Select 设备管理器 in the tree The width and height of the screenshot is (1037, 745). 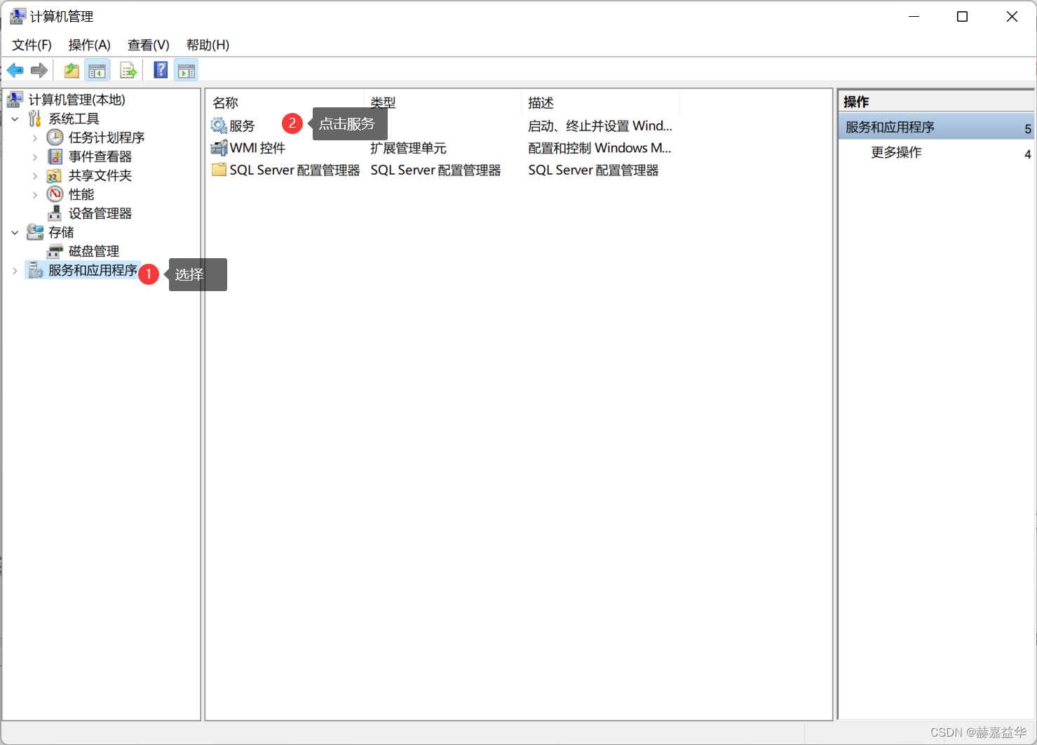coord(100,213)
